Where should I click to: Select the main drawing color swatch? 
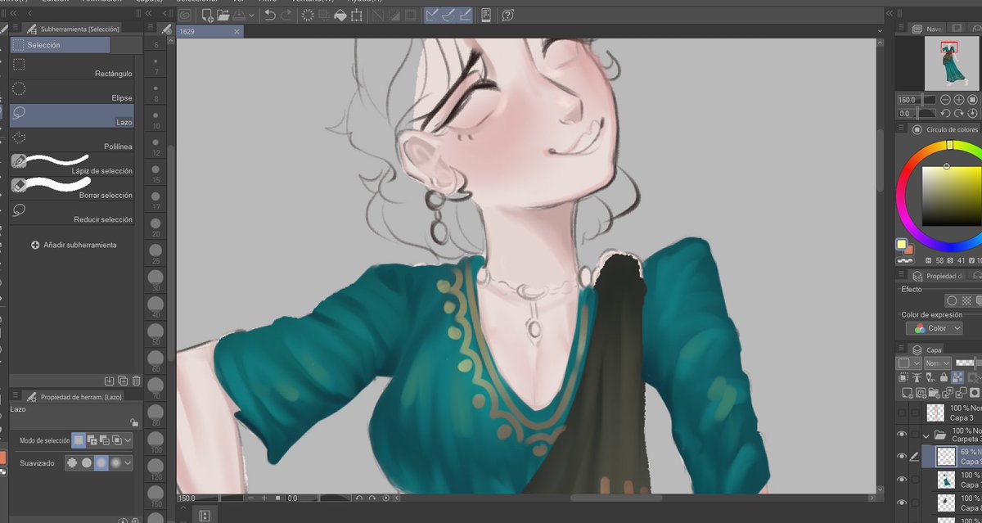pyautogui.click(x=901, y=244)
